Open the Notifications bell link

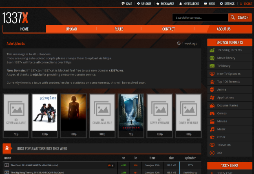coord(189,4)
